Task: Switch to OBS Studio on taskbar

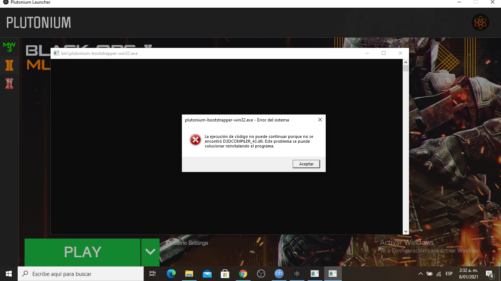Action: tap(261, 274)
